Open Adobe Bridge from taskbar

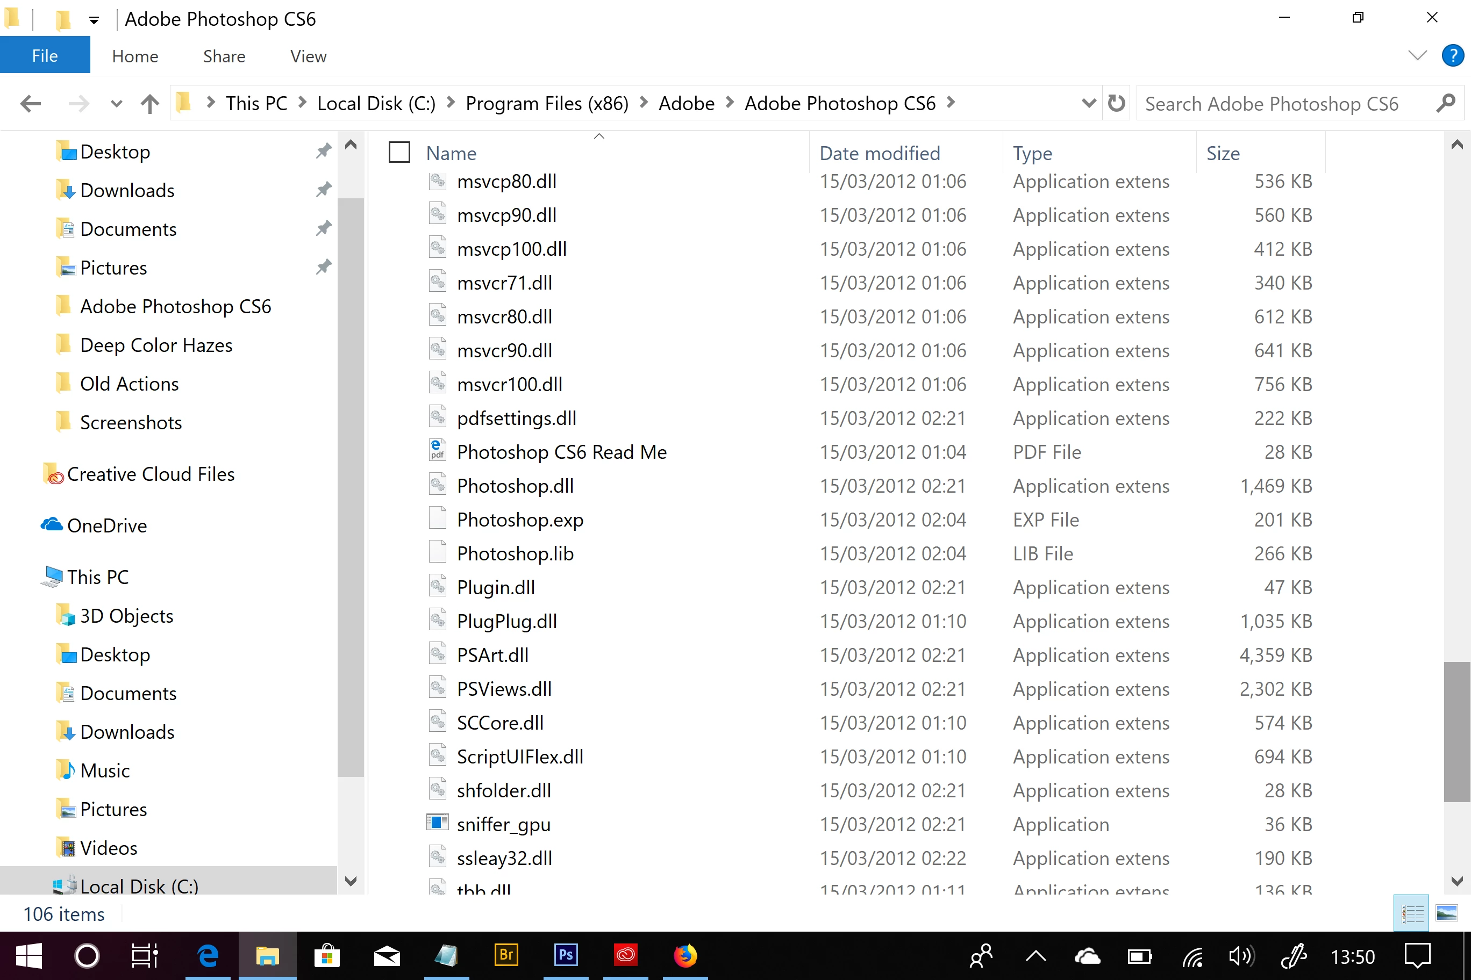[506, 955]
